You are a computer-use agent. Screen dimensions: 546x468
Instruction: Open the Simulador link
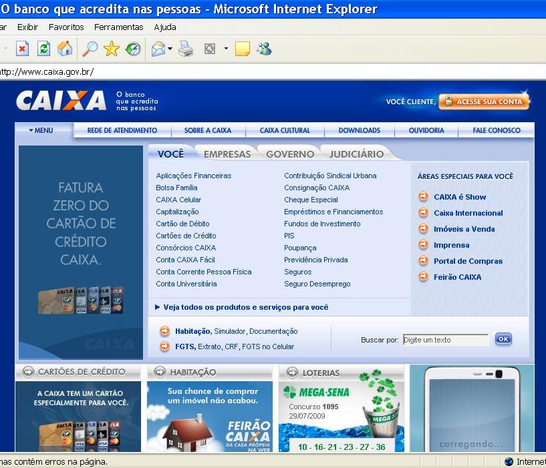pos(229,331)
